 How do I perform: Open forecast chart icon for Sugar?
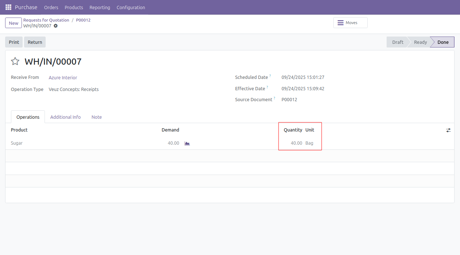(187, 143)
